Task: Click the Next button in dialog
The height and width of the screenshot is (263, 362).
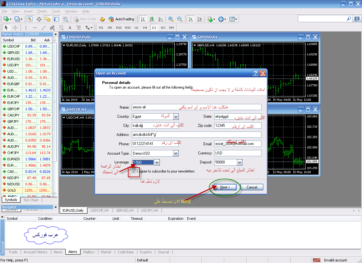Action: [x=225, y=187]
